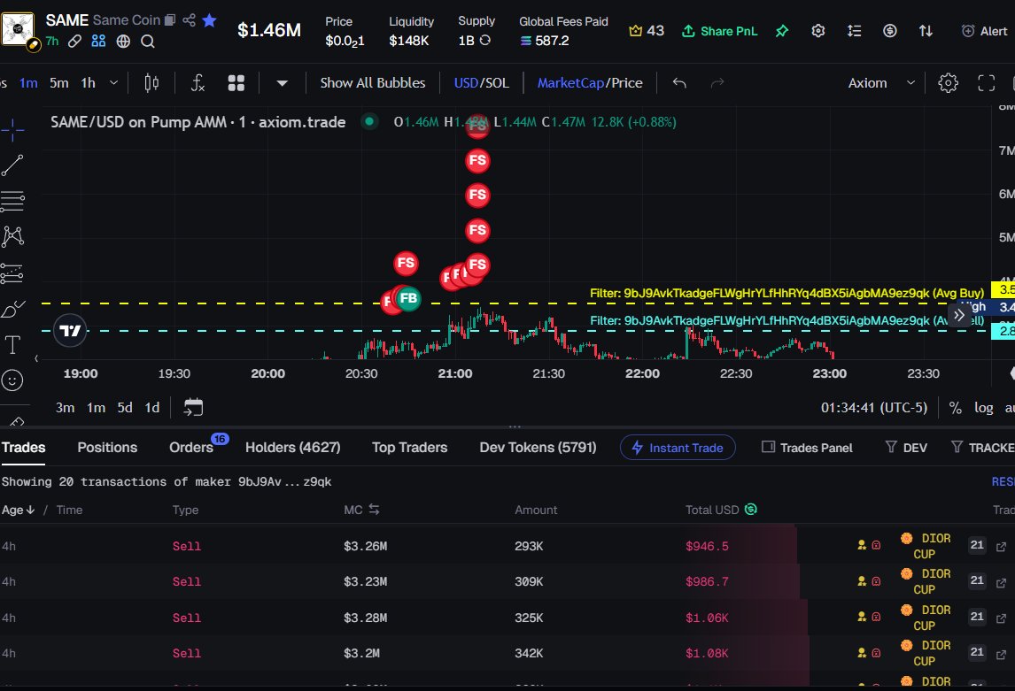Swap the MC column display

point(374,510)
